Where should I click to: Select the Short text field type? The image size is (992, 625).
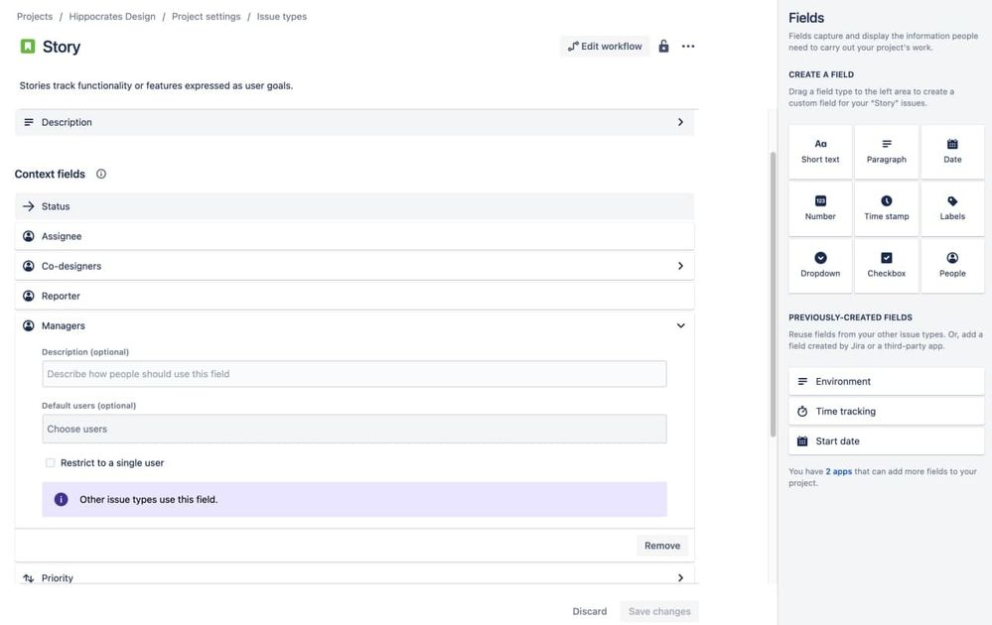coord(820,151)
